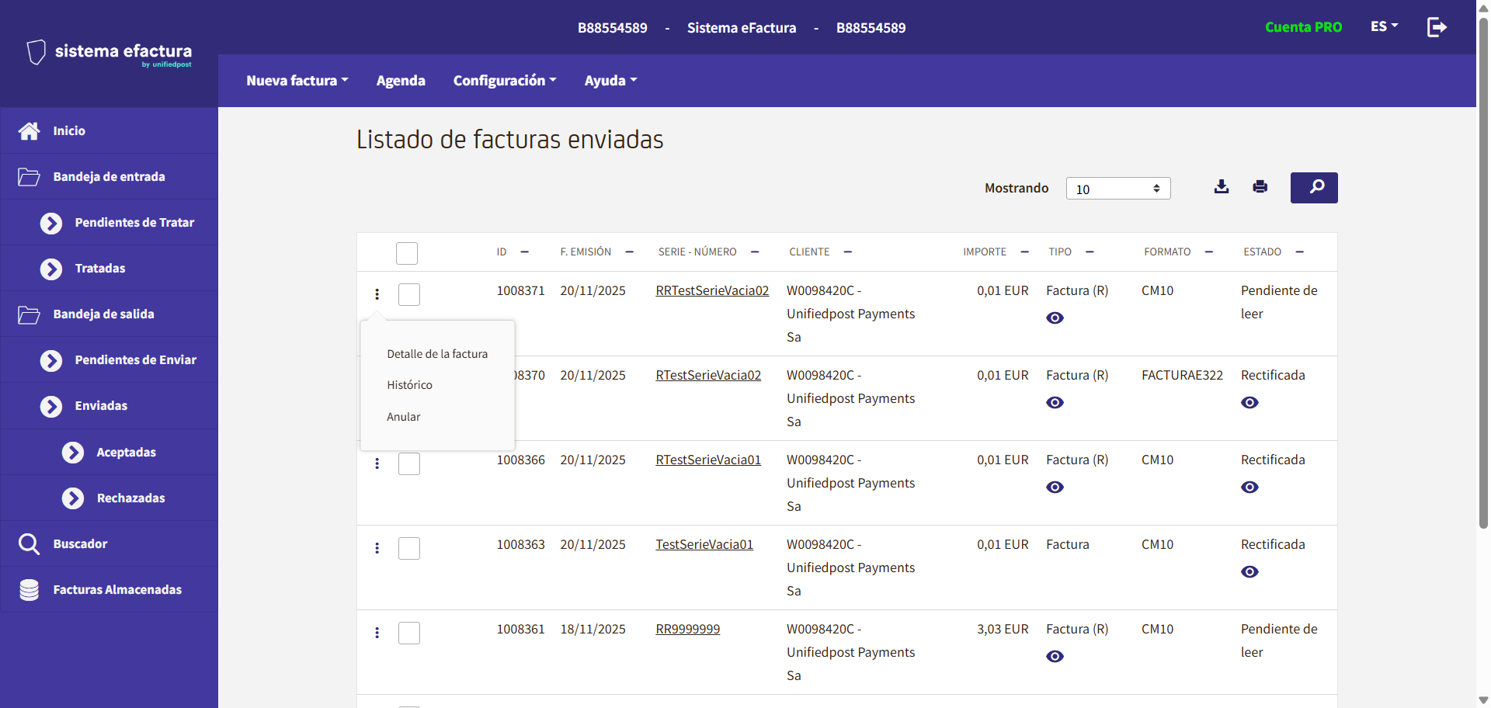Viewport: 1491px width, 708px height.
Task: Open the ES language dropdown
Action: 1384,26
